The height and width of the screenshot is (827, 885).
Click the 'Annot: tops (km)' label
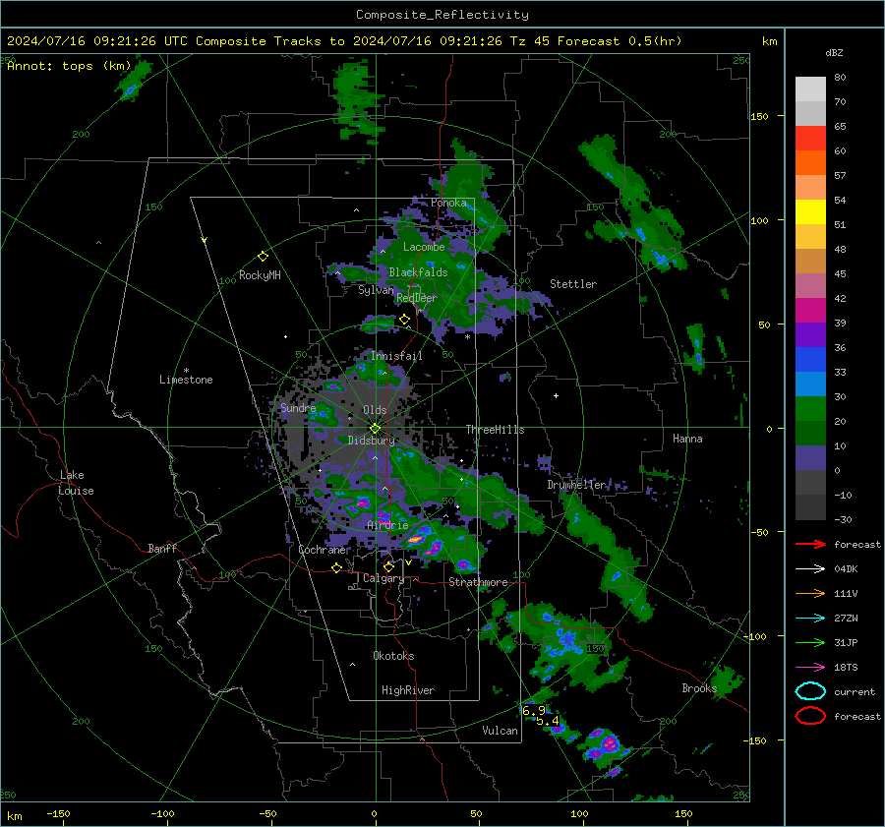pos(69,66)
